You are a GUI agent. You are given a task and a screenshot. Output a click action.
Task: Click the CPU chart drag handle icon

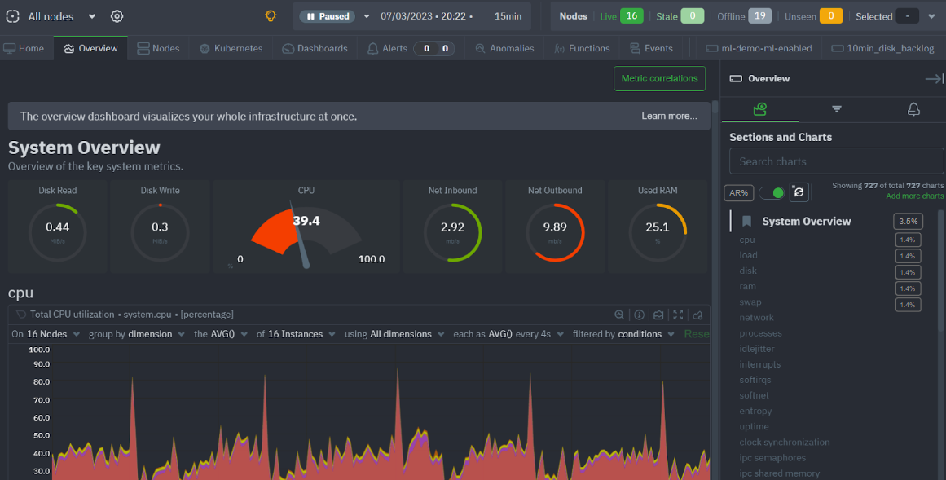point(21,315)
